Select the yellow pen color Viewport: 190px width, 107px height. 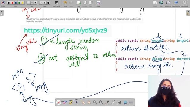coord(23,3)
